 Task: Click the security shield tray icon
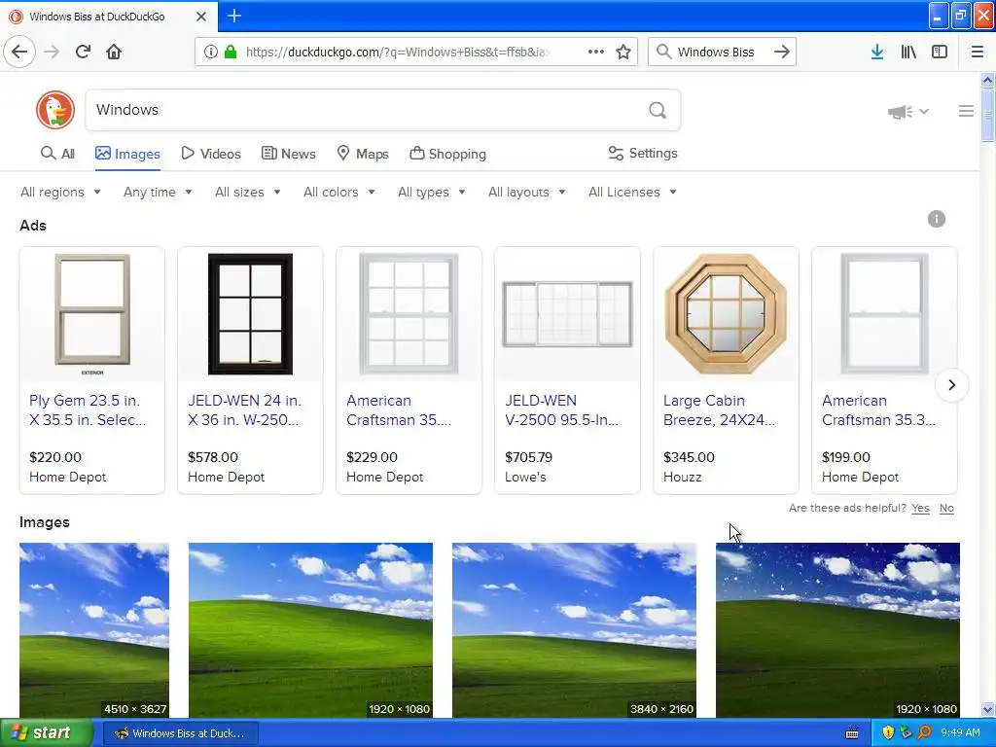[x=888, y=732]
